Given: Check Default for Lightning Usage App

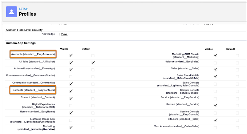Looking at the screenshot, I should [x=93, y=120].
